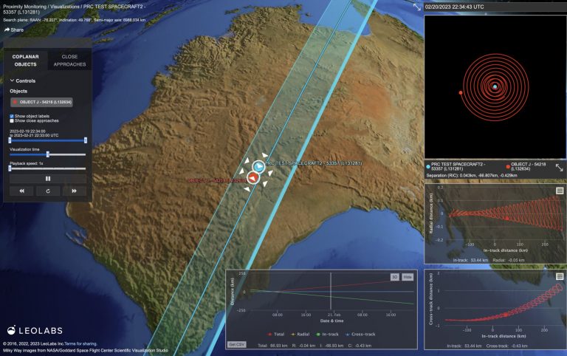Click the fast-forward playback icon
Image resolution: width=567 pixels, height=356 pixels.
74,191
